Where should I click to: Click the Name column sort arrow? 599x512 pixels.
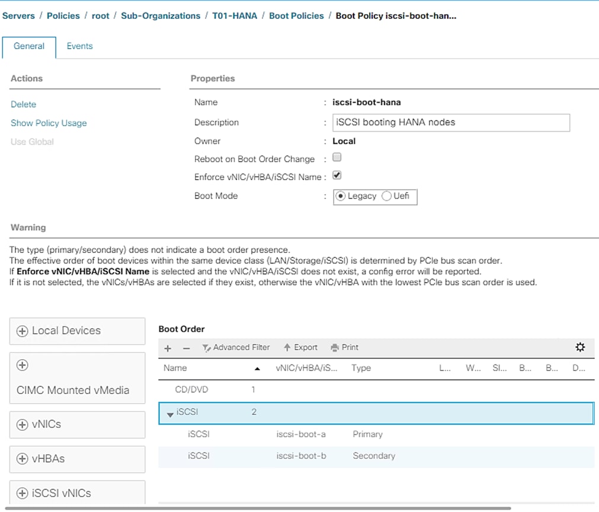pyautogui.click(x=257, y=369)
